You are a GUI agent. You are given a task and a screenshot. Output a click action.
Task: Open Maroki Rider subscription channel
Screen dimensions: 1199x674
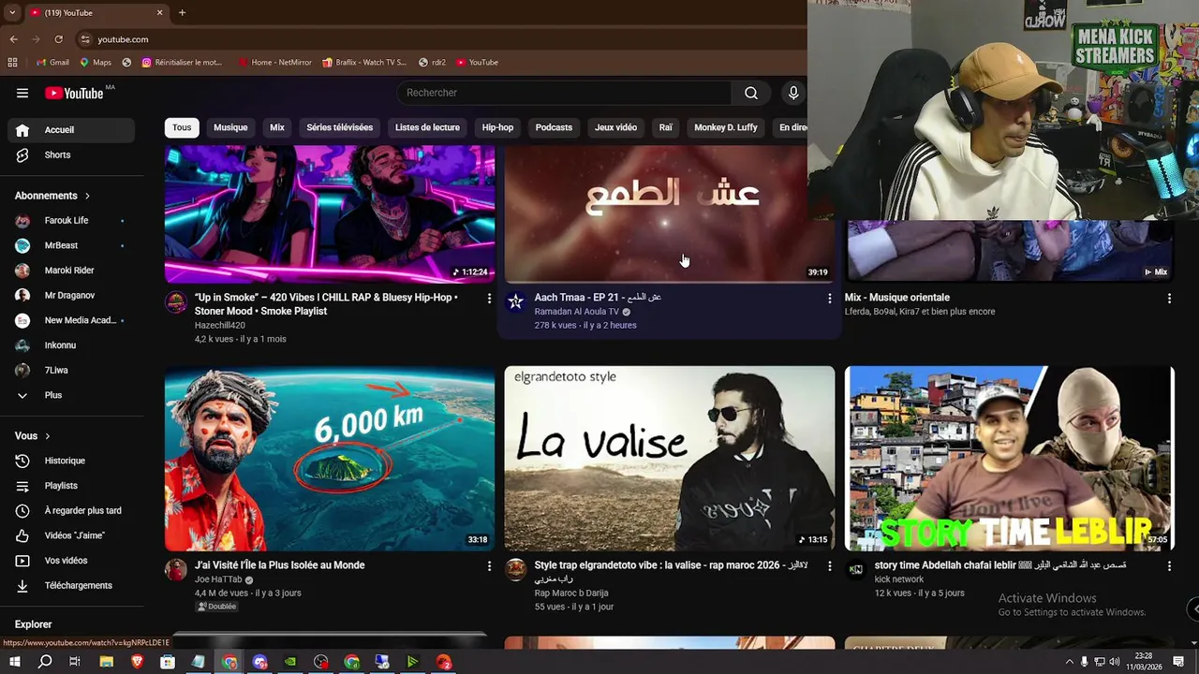click(71, 271)
